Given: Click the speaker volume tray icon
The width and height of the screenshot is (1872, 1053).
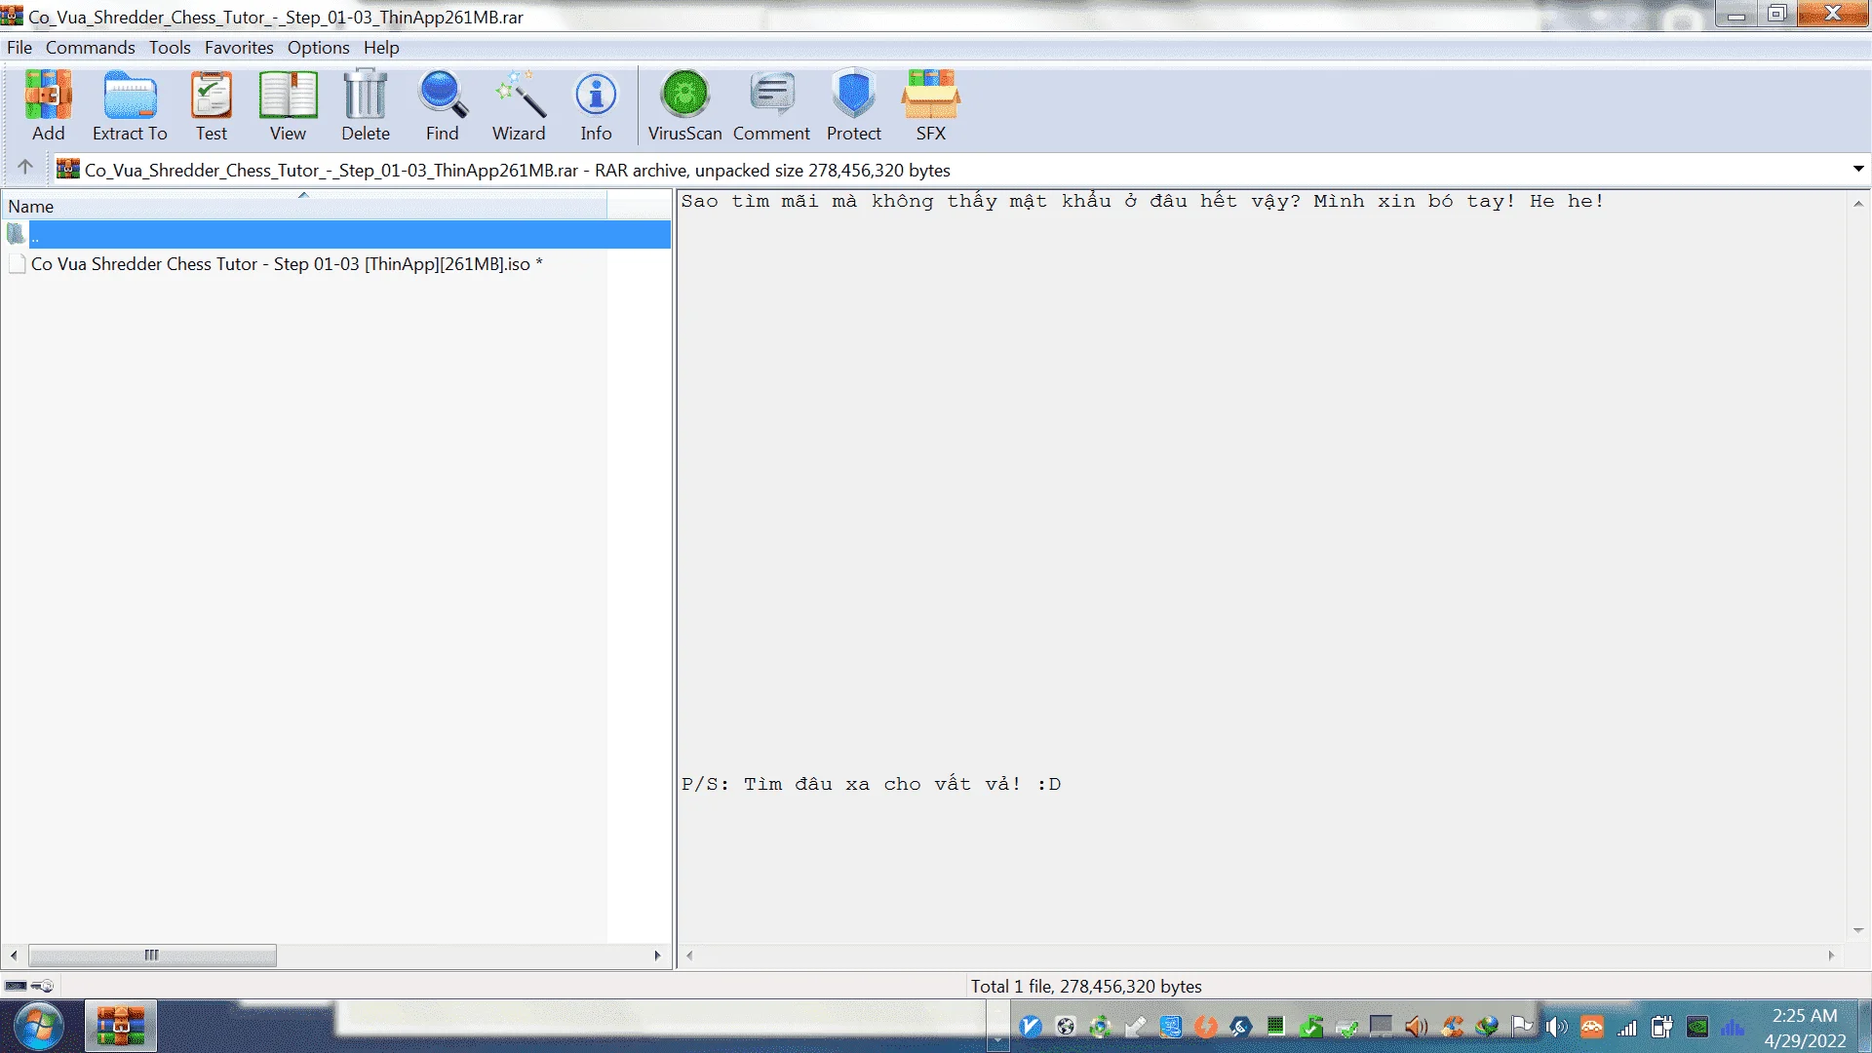Looking at the screenshot, I should click(1557, 1026).
